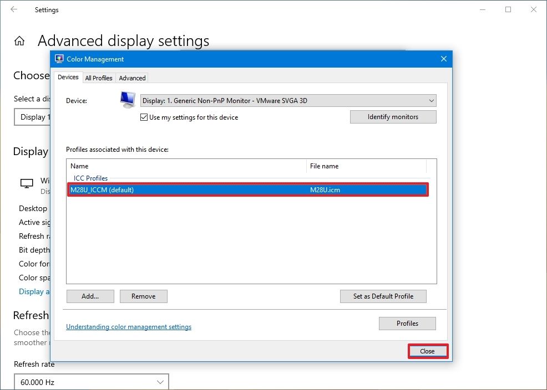
Task: Open the Devices tab
Action: tap(68, 77)
